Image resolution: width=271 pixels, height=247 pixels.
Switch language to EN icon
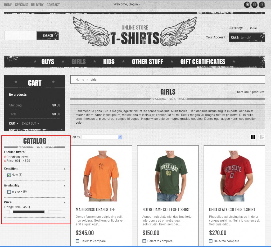pyautogui.click(x=247, y=5)
